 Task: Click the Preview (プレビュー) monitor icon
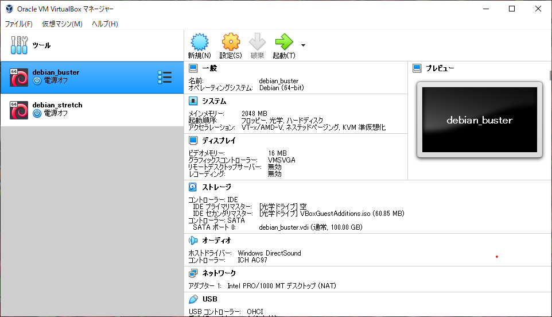417,68
